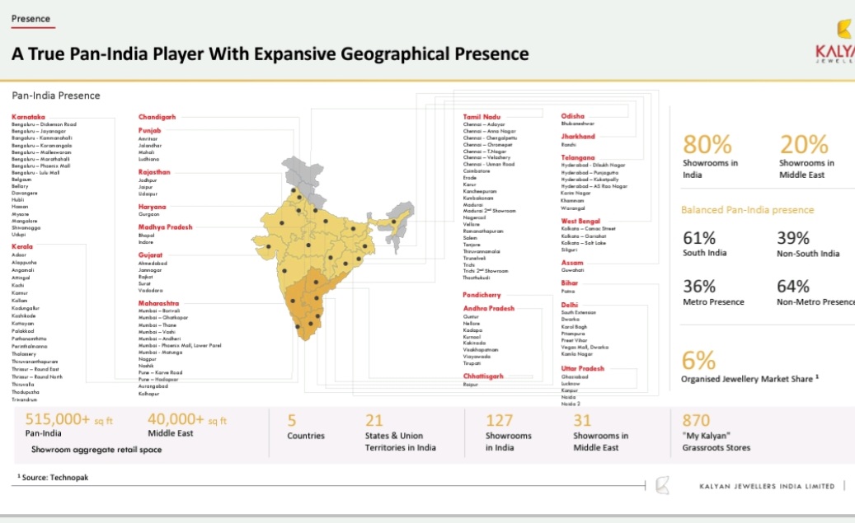This screenshot has width=855, height=523.
Task: Click 'Gurgaon' under Haryana
Action: [149, 215]
